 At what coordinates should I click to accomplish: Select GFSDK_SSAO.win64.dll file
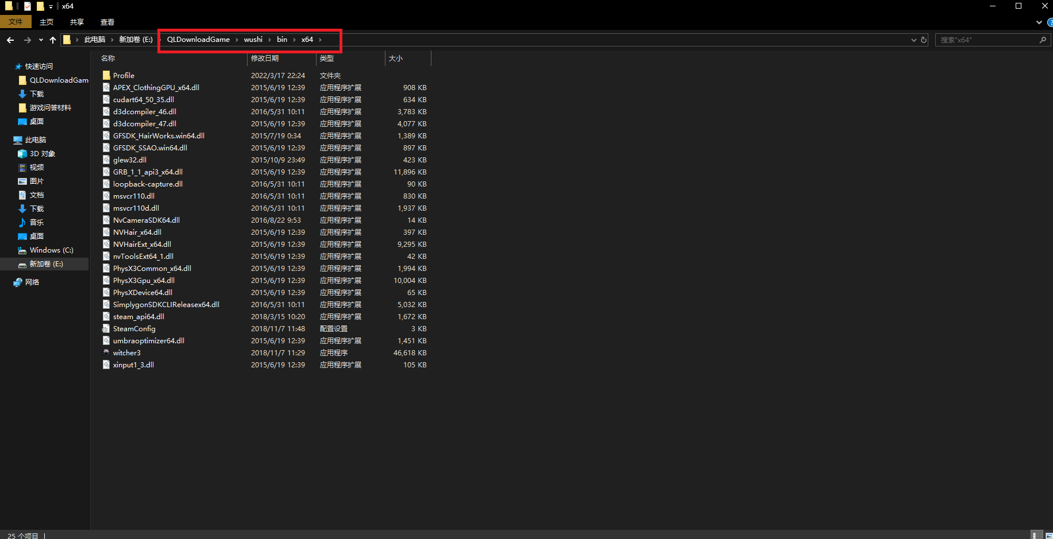pos(150,148)
